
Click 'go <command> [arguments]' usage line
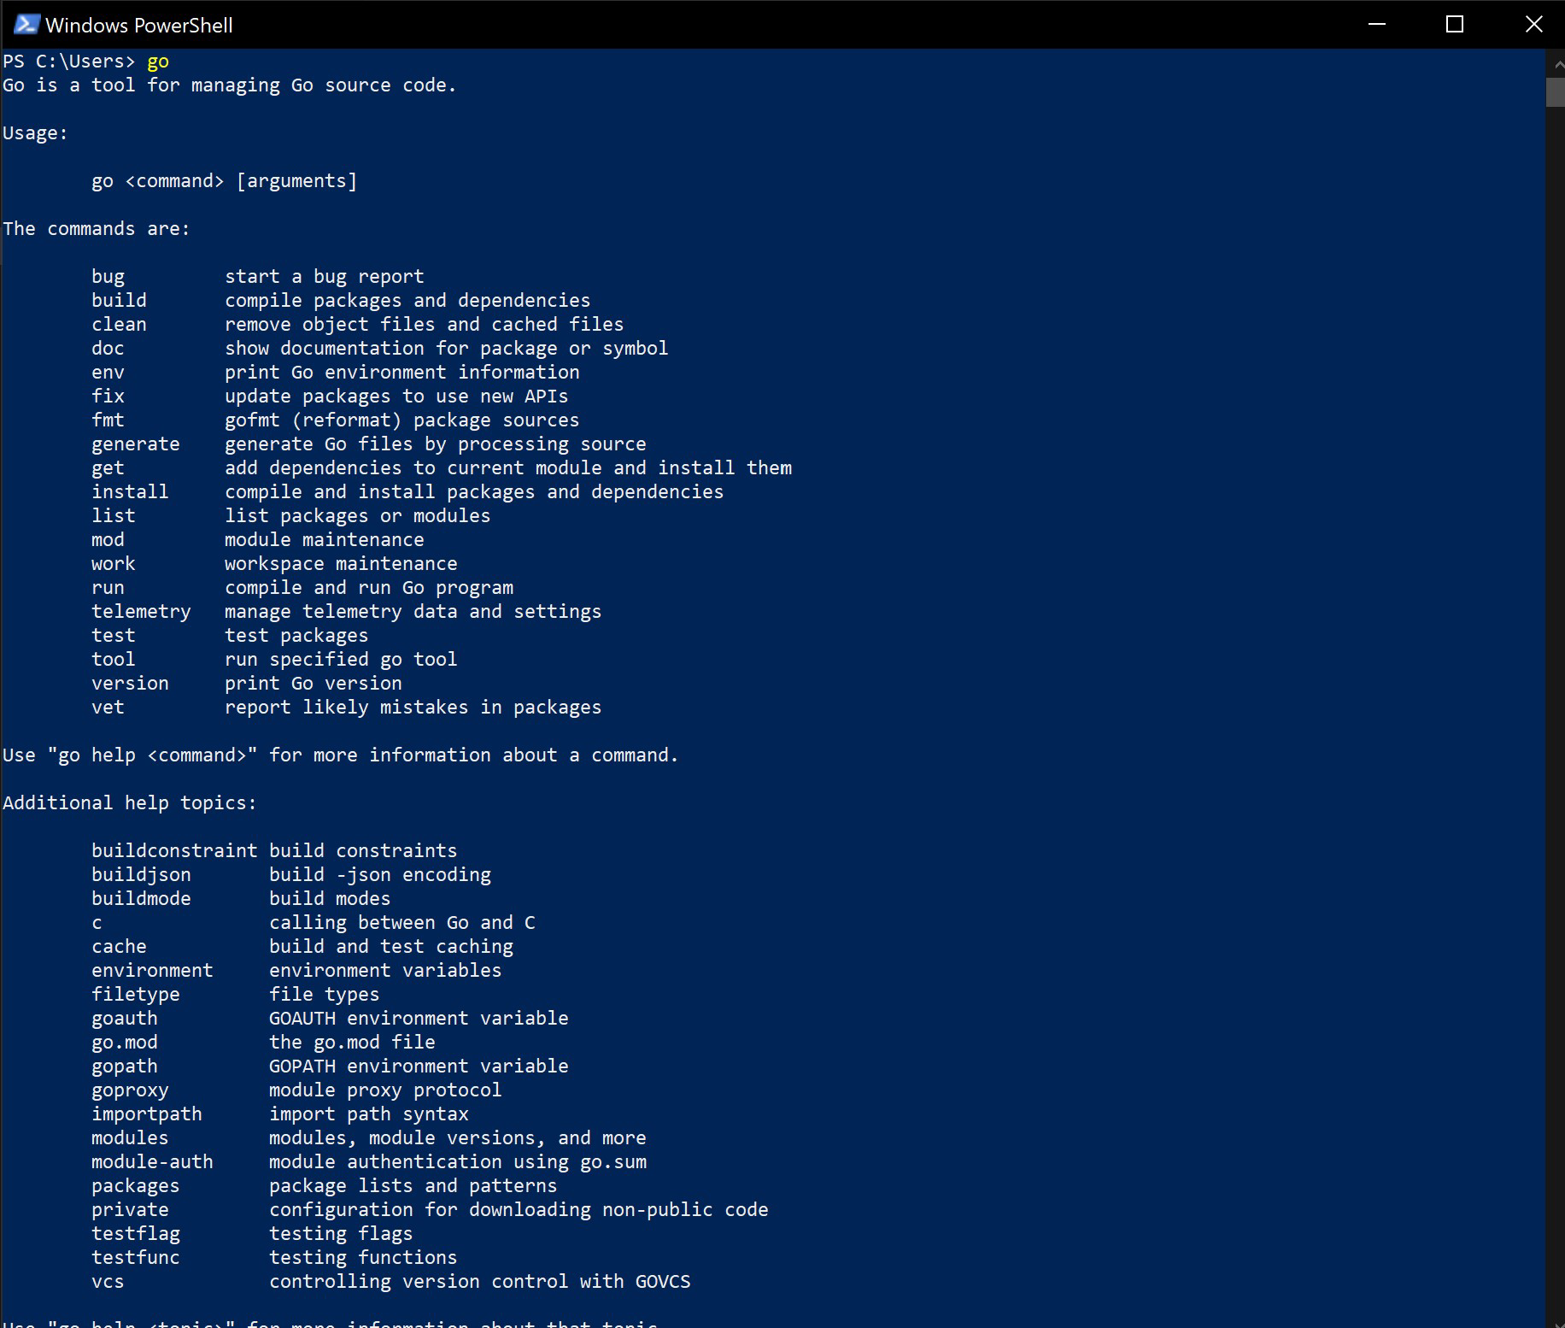pos(225,181)
